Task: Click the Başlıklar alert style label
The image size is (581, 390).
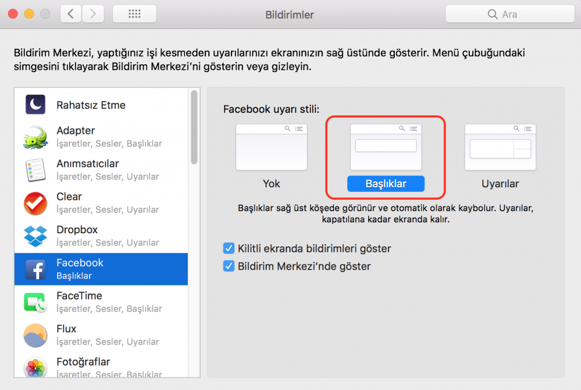Action: coord(386,184)
